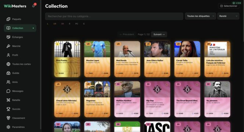Open the Rareté sort dropdown
The image size is (244, 132).
pyautogui.click(x=228, y=16)
